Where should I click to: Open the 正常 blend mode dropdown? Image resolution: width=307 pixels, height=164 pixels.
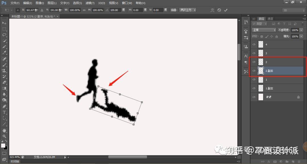coord(264,30)
